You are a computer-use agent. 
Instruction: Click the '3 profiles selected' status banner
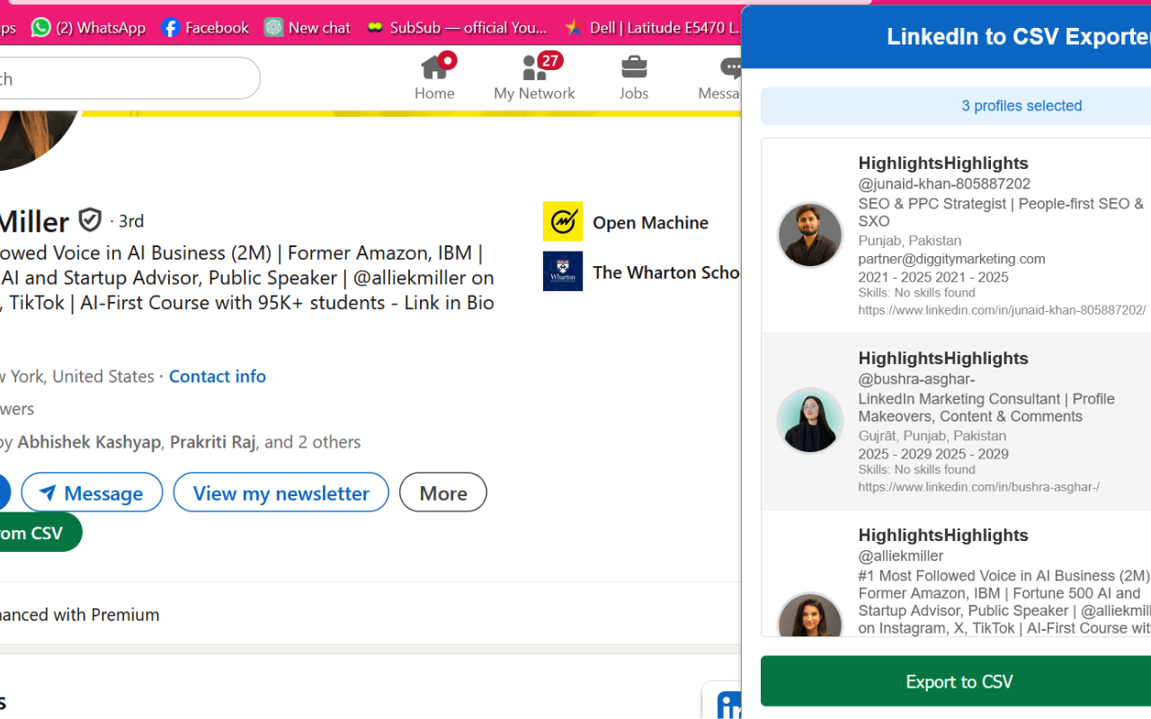(956, 106)
